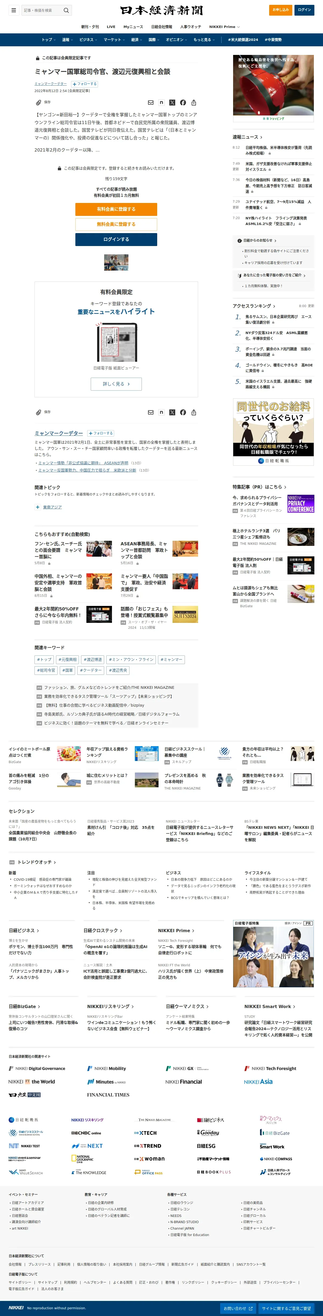Toggle the plus follow button for 東南アジア
Viewport: 323px width, 1316px height.
(38, 507)
